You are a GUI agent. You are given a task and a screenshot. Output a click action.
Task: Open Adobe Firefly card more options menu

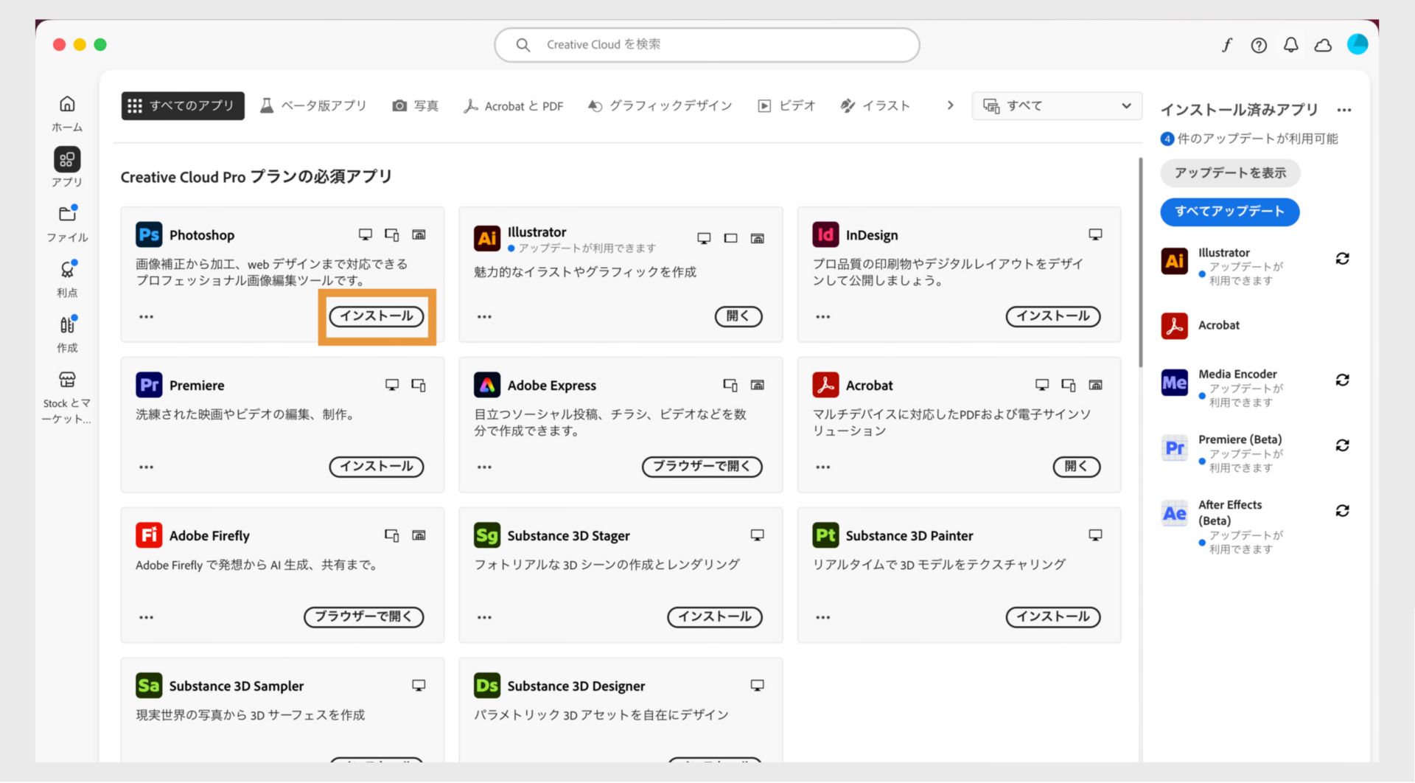tap(147, 618)
